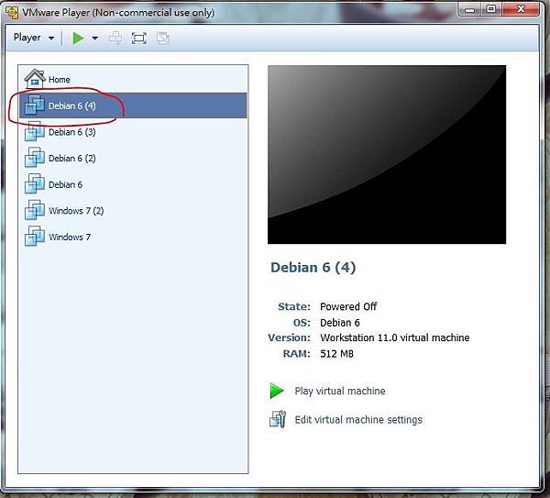Select Home in the library list

[x=133, y=79]
